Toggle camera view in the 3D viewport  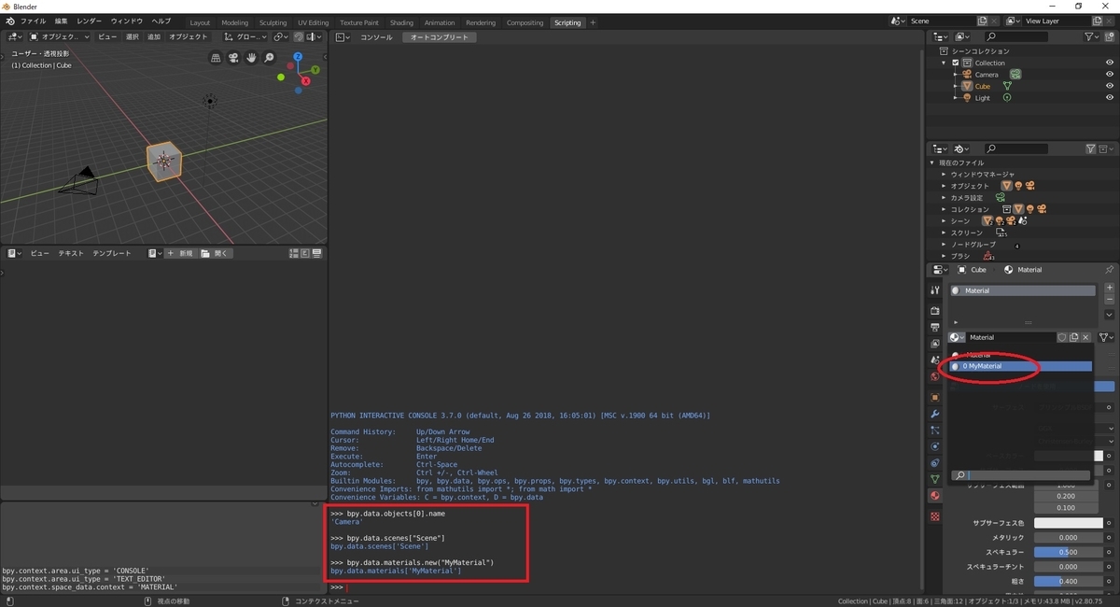pyautogui.click(x=234, y=58)
